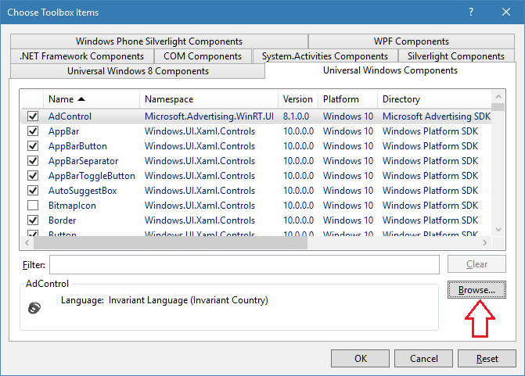Click the Reset button
The width and height of the screenshot is (525, 376).
pos(487,359)
